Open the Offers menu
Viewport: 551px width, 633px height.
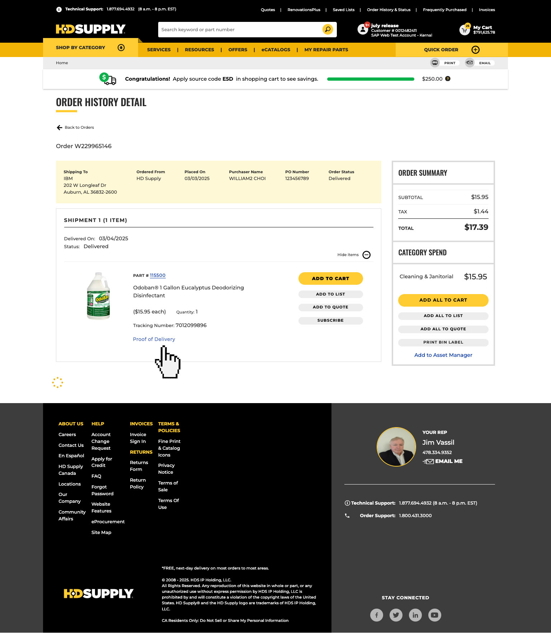click(x=238, y=50)
